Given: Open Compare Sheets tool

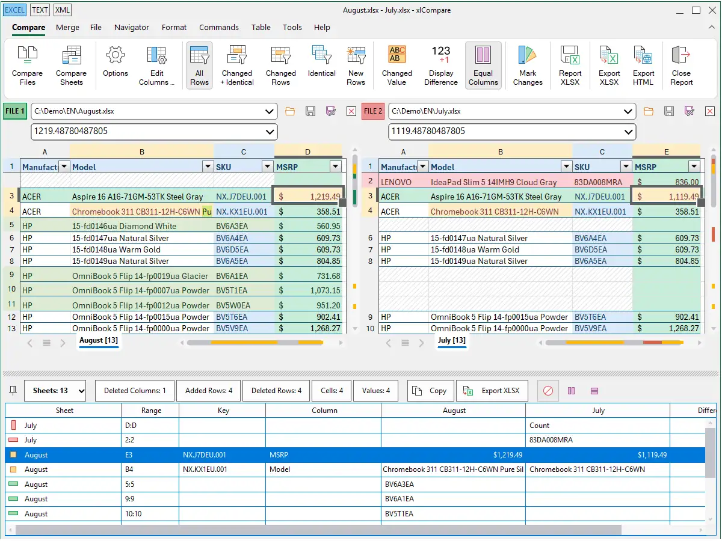Looking at the screenshot, I should (71, 66).
